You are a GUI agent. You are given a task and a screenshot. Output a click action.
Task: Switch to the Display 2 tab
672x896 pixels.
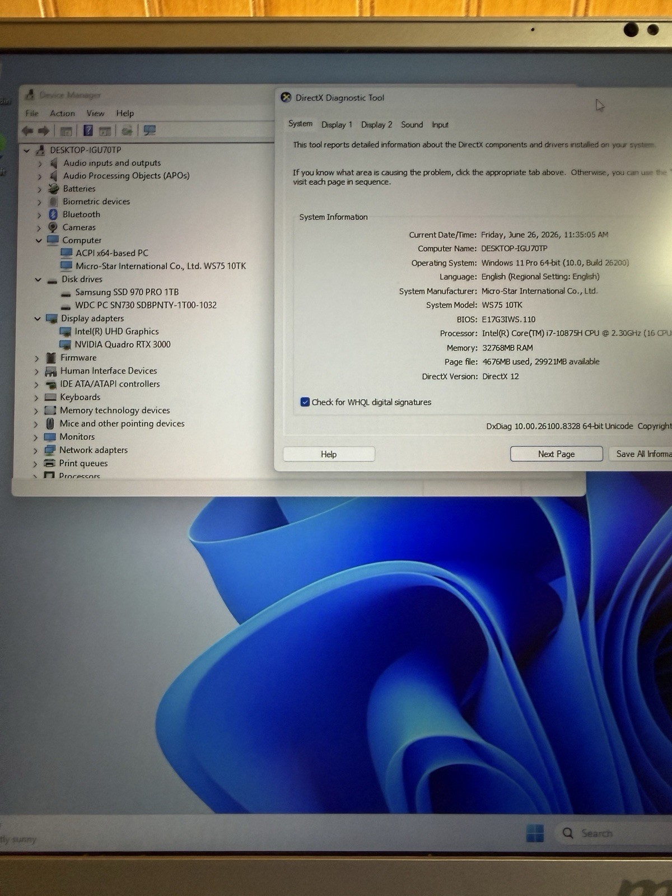point(376,124)
